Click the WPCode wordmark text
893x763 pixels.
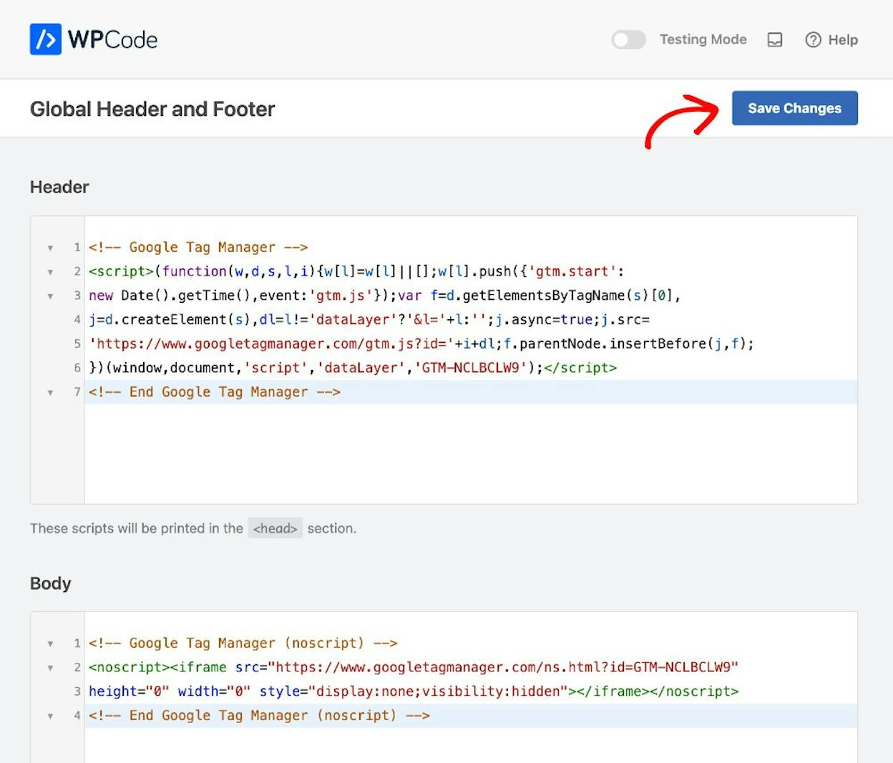113,39
